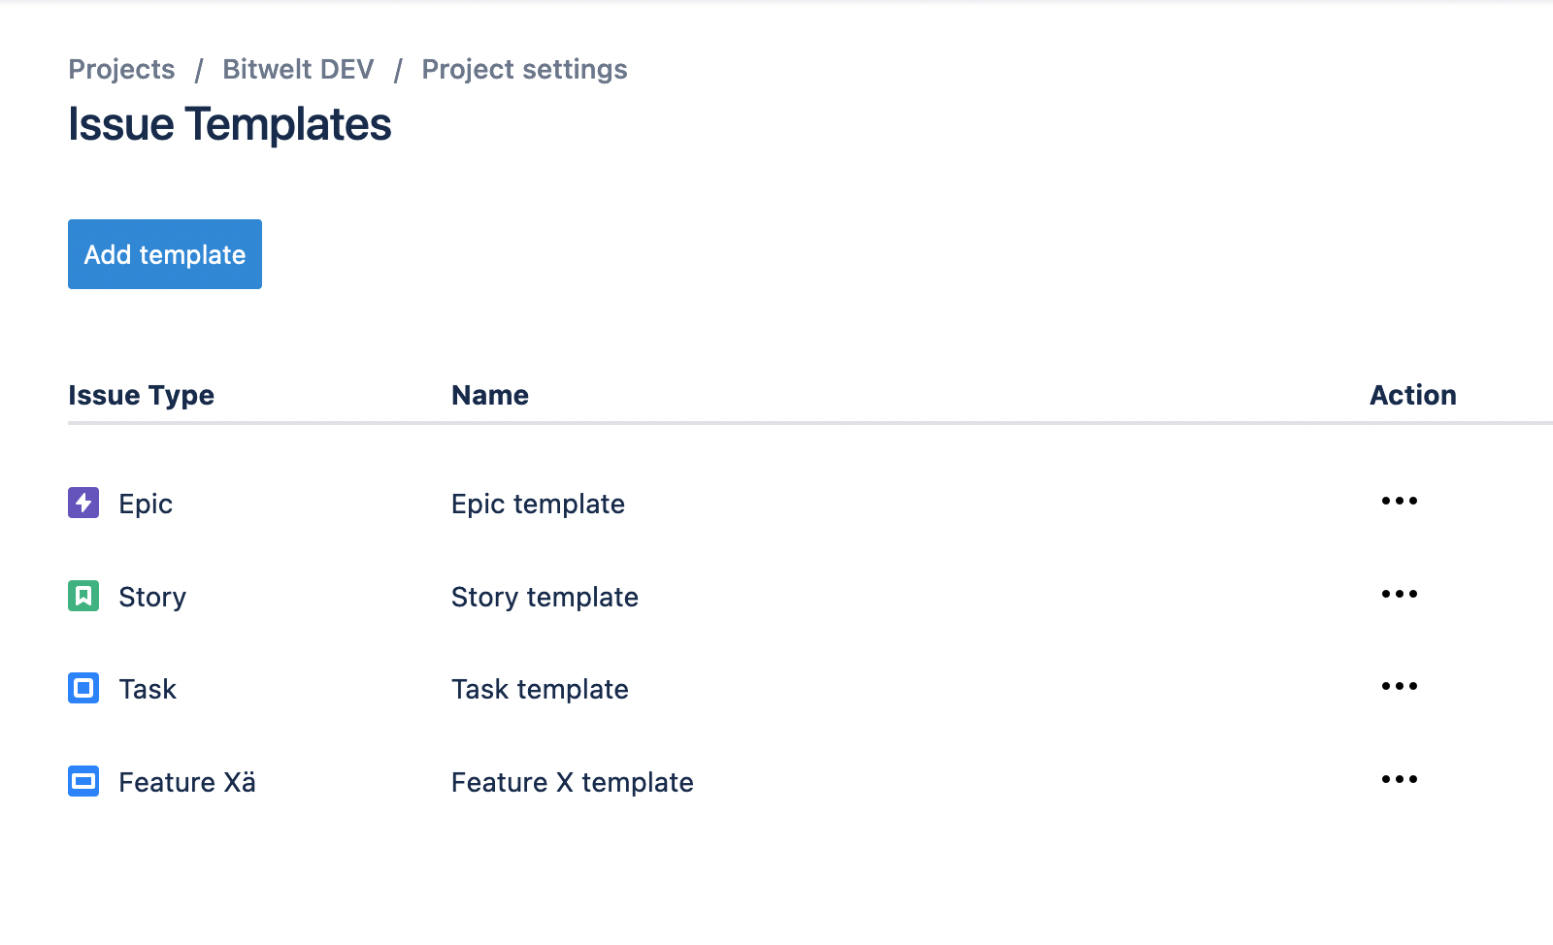Open the Projects breadcrumb link
Screen dimensions: 1553x945
121,69
